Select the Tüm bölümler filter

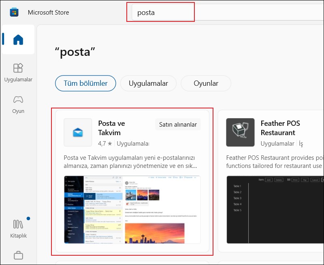click(x=85, y=83)
